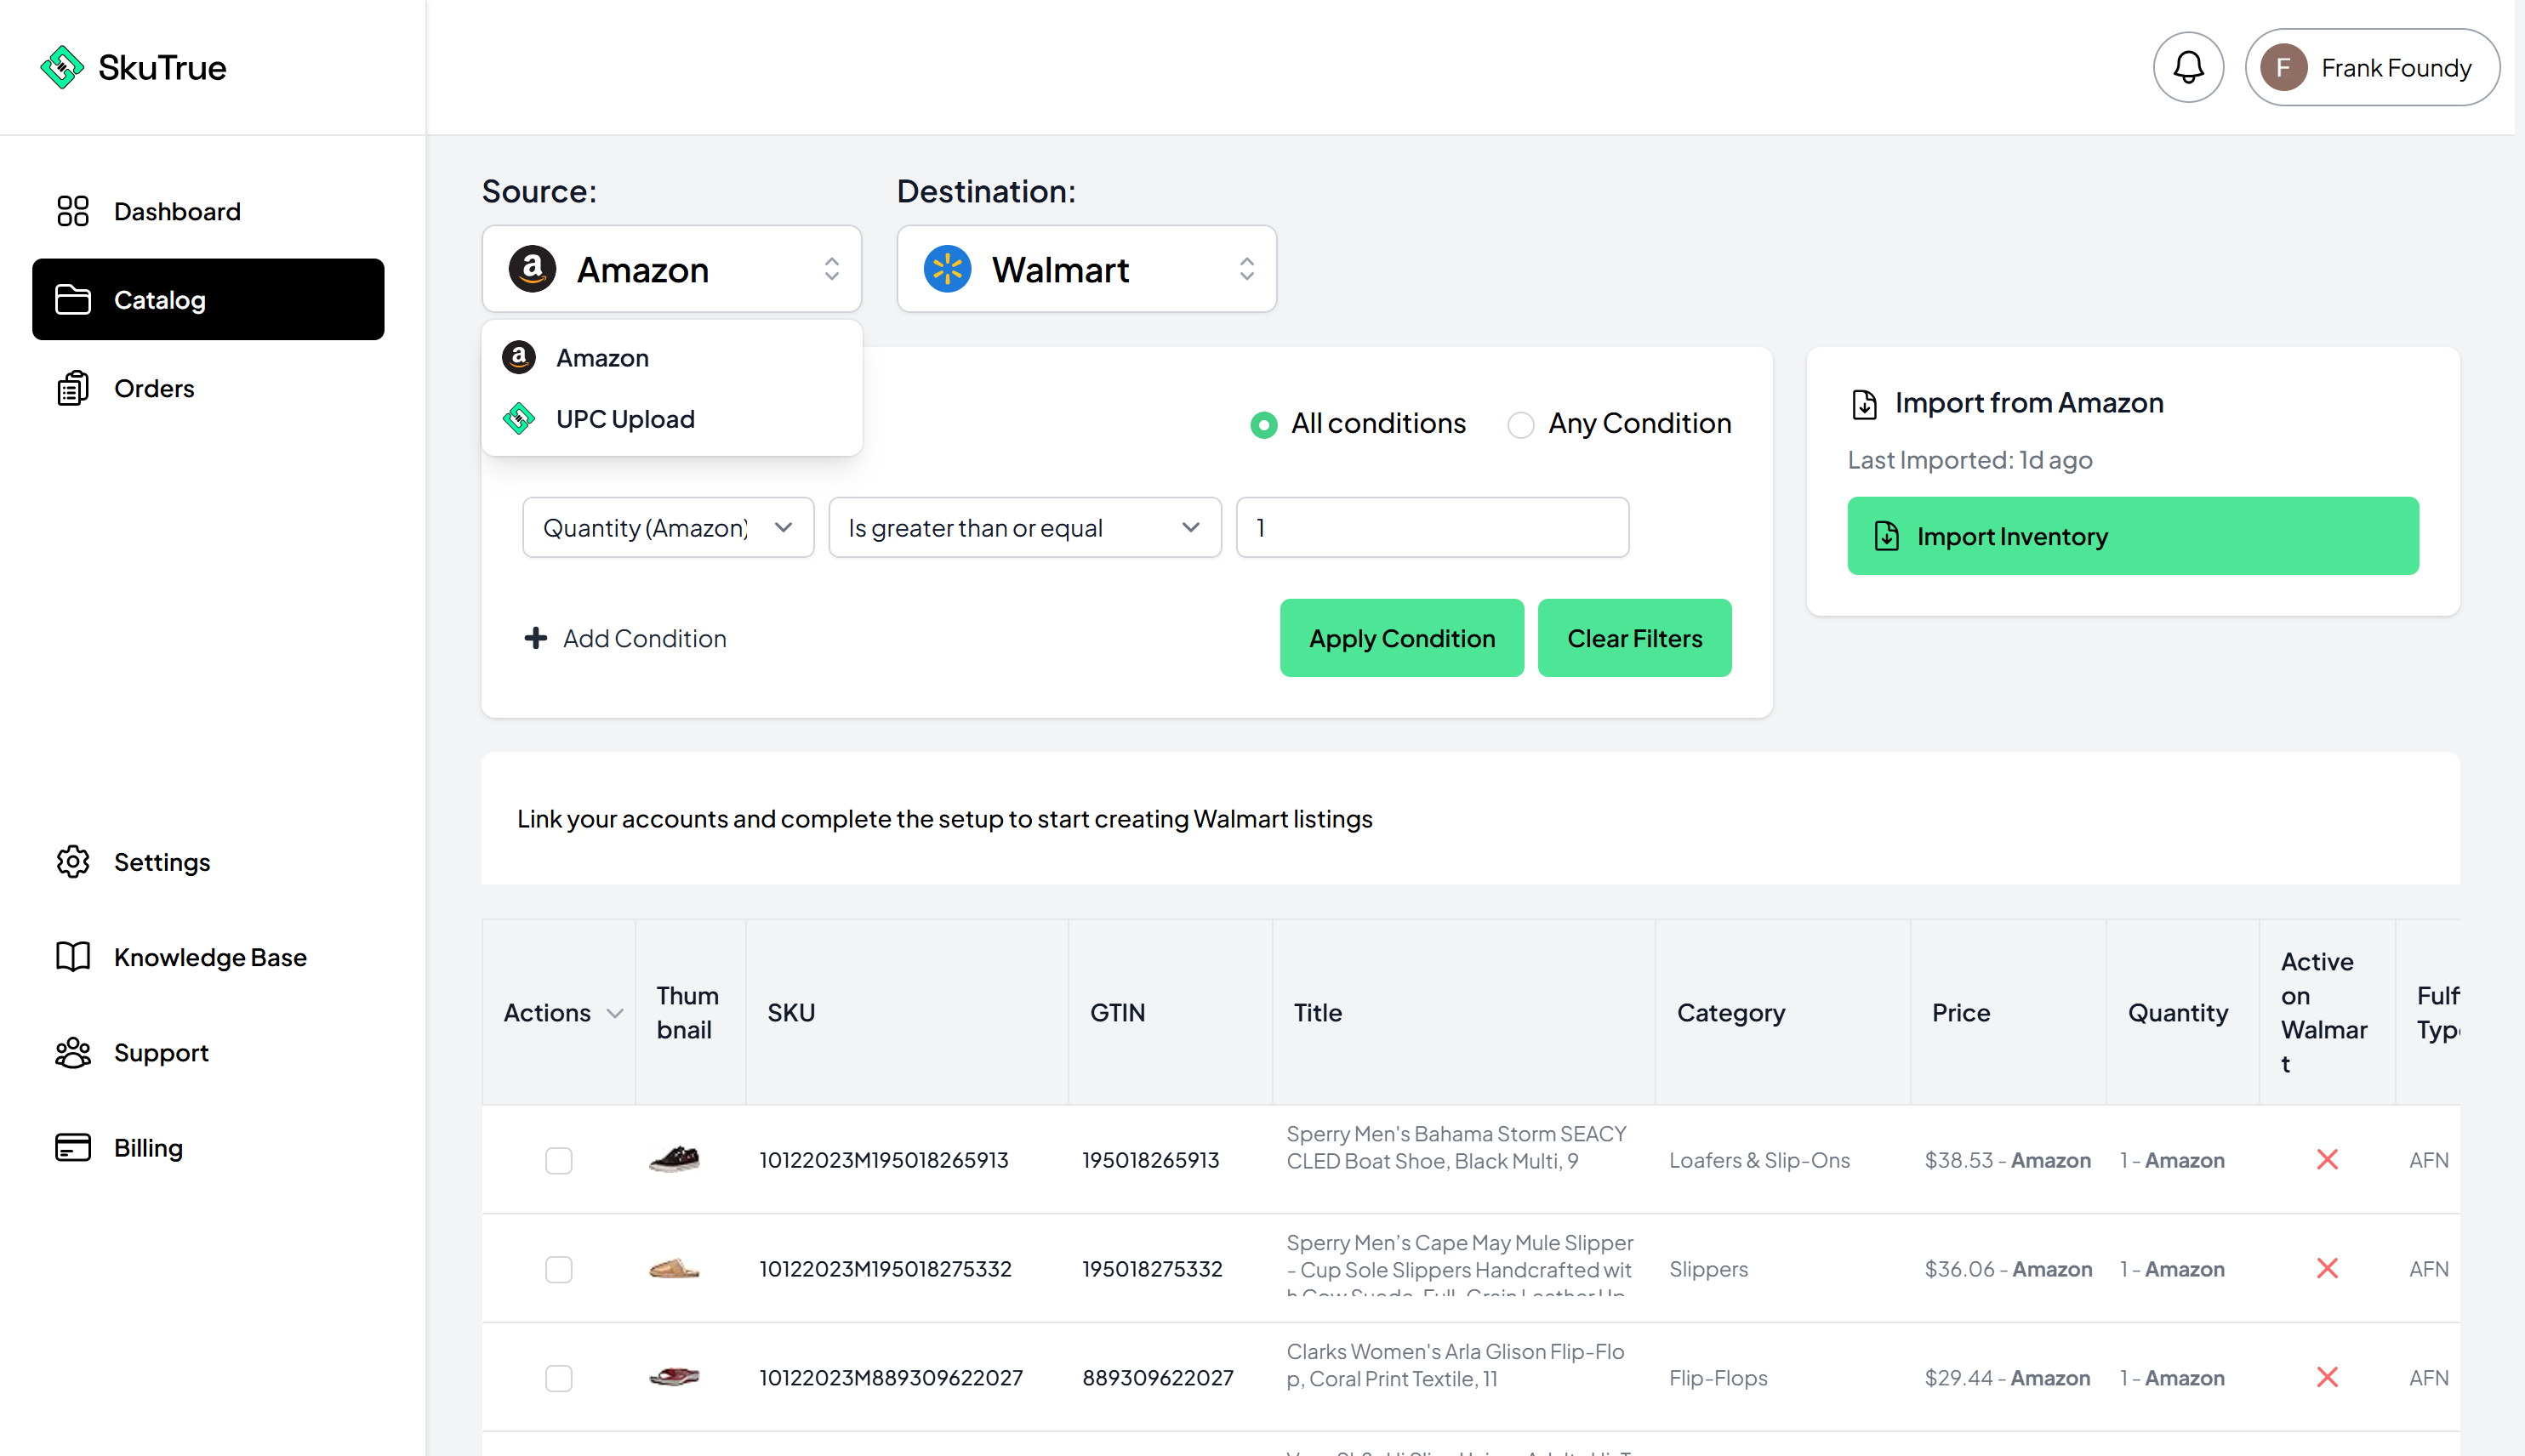The image size is (2525, 1456).
Task: Choose UPC Upload from source menu
Action: point(625,419)
